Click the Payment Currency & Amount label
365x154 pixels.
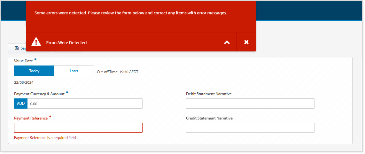pyautogui.click(x=39, y=94)
